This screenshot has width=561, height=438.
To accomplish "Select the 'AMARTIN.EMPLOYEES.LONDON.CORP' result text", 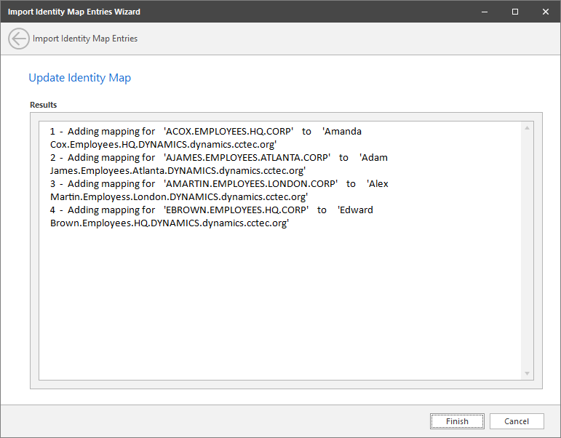I will (250, 183).
